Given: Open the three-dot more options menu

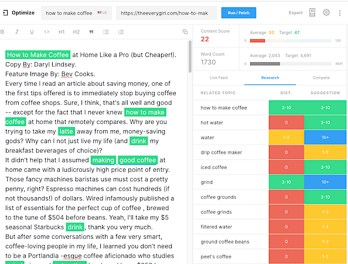Looking at the screenshot, I should (340, 13).
